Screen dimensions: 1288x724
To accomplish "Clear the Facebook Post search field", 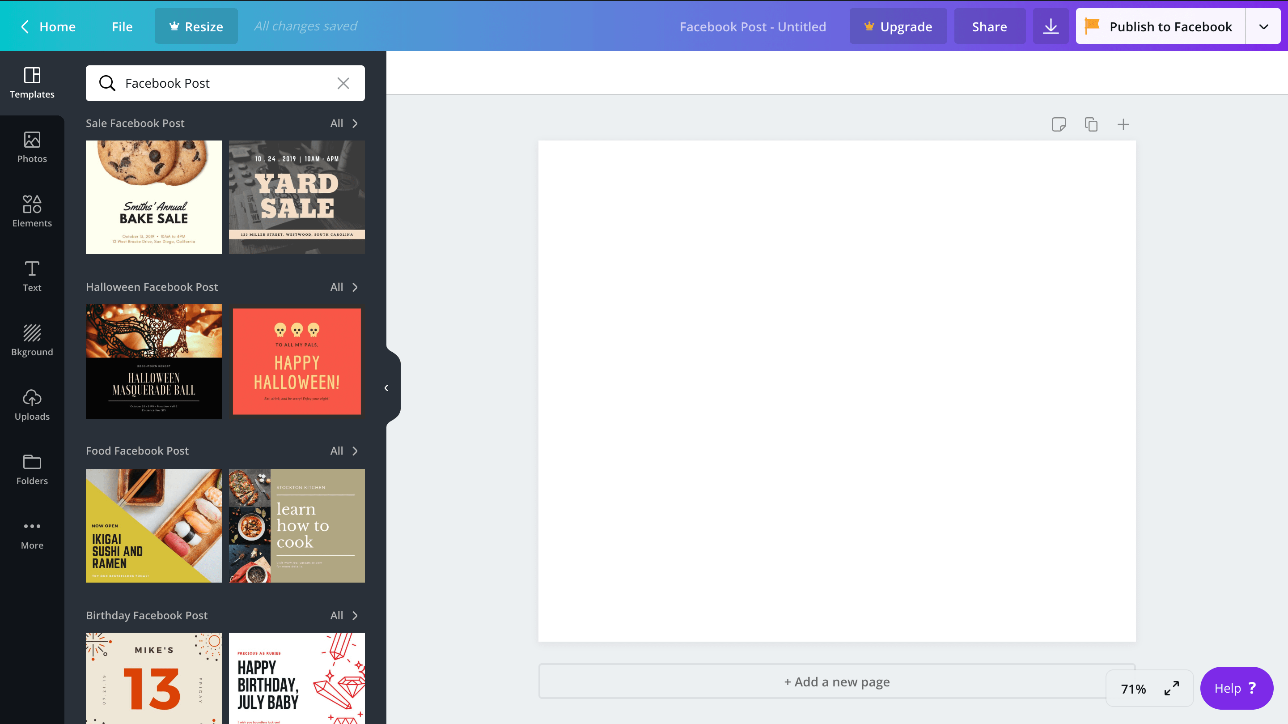I will click(343, 83).
